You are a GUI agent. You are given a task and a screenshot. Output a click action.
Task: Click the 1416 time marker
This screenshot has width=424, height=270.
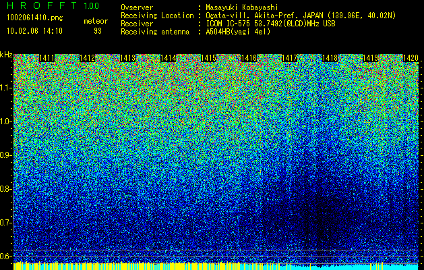pos(249,58)
